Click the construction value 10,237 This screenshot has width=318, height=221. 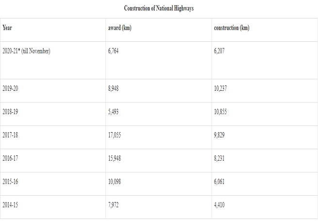click(x=220, y=88)
